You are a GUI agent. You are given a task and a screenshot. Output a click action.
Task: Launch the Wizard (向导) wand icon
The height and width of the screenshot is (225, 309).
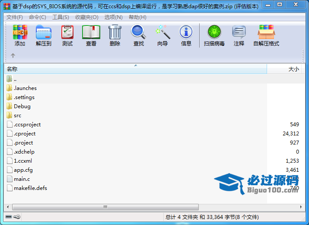[162, 32]
